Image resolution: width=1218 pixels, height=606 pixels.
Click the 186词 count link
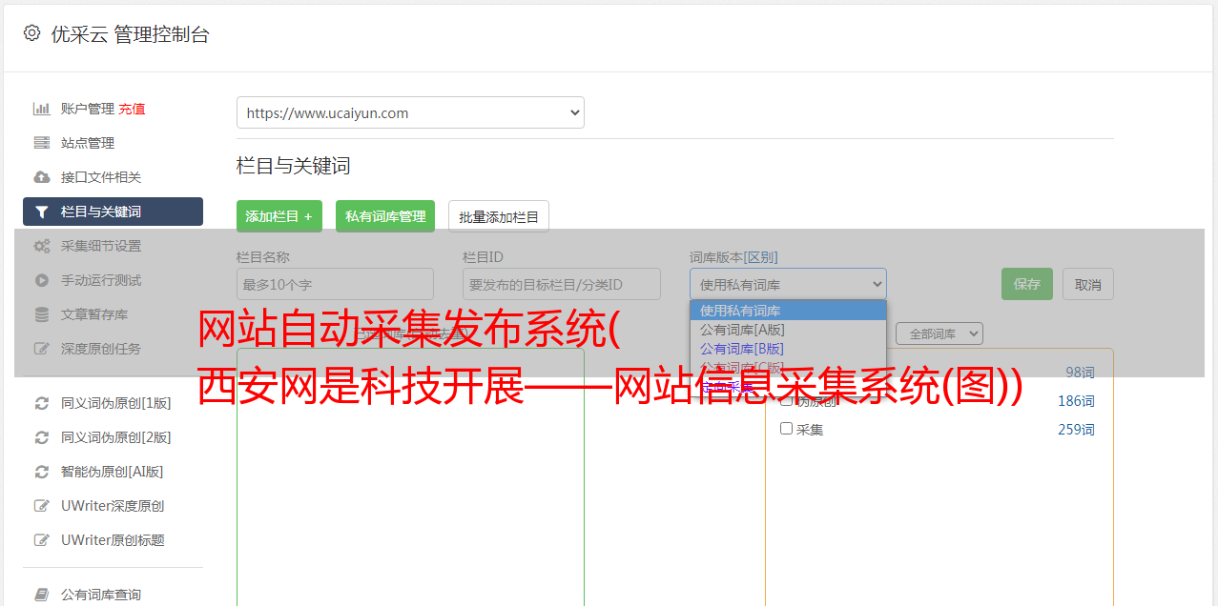[1076, 401]
